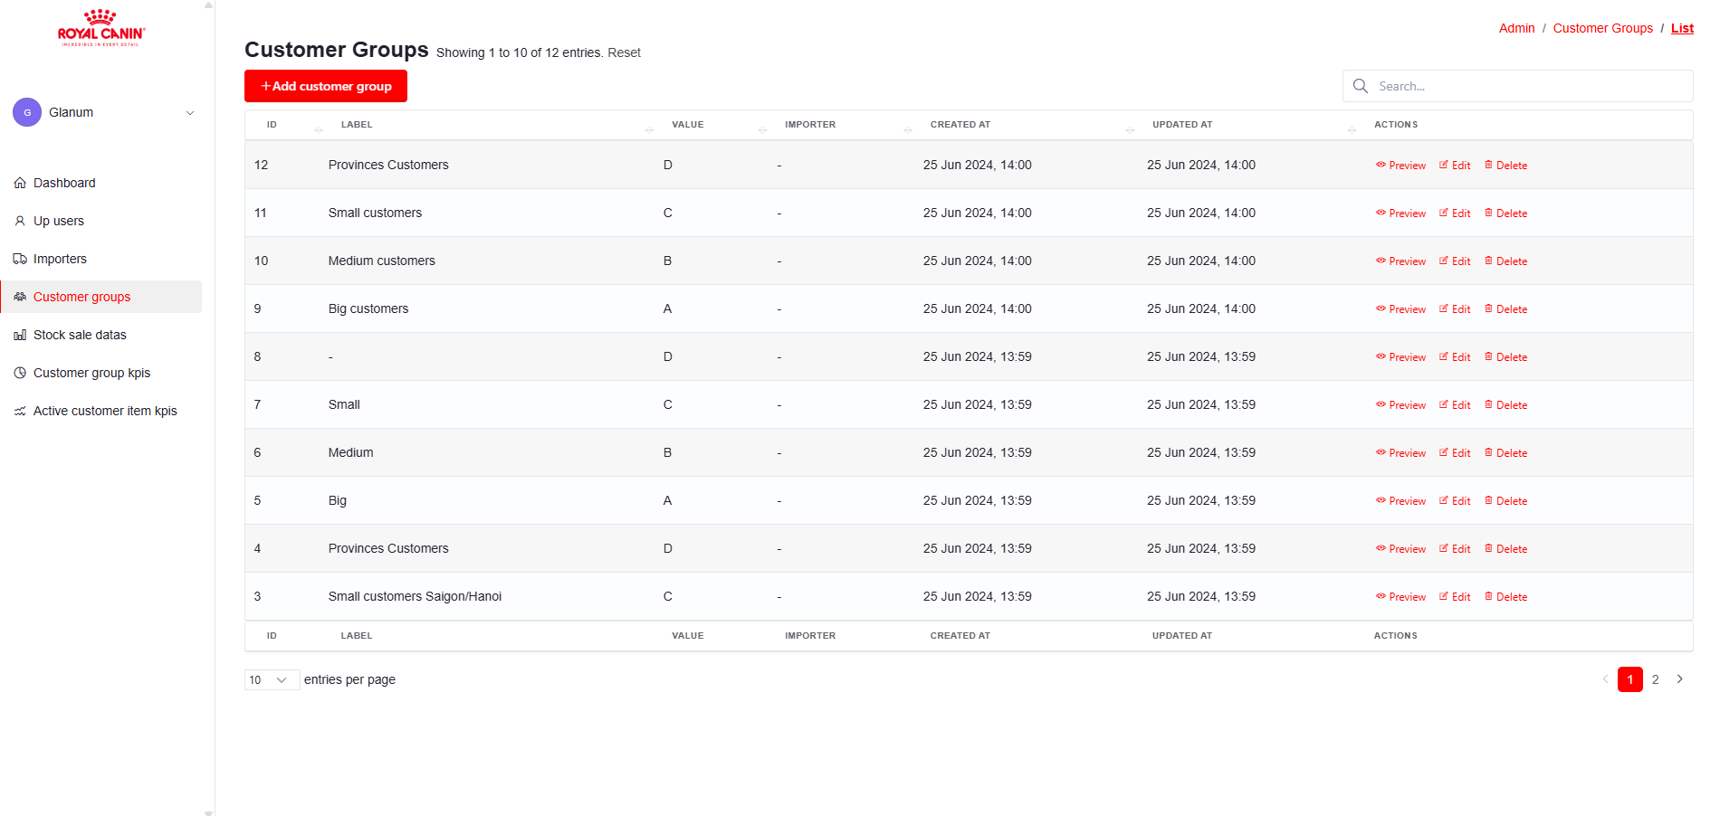Click the Reset link beside entries count

[x=624, y=52]
